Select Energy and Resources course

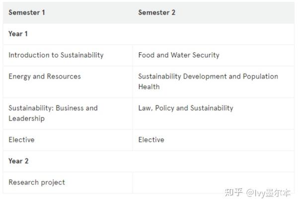[x=45, y=77]
